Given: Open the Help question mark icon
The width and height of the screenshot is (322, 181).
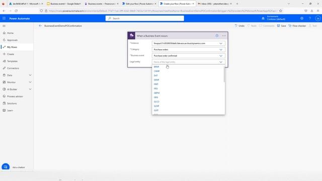Looking at the screenshot, I should click(310, 18).
